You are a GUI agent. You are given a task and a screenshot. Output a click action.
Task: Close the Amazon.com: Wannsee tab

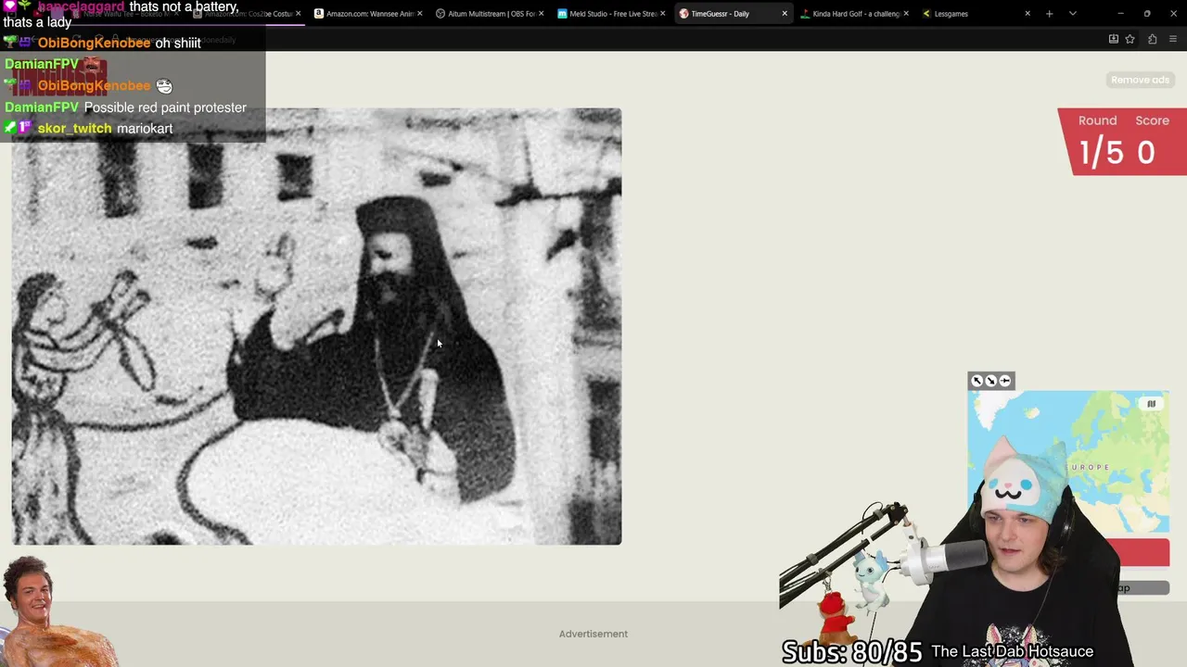pos(420,14)
